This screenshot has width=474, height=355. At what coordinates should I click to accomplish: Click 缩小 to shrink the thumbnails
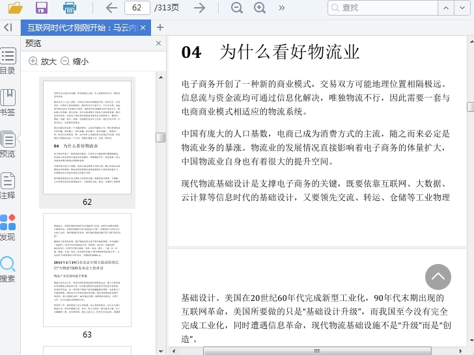coord(75,61)
